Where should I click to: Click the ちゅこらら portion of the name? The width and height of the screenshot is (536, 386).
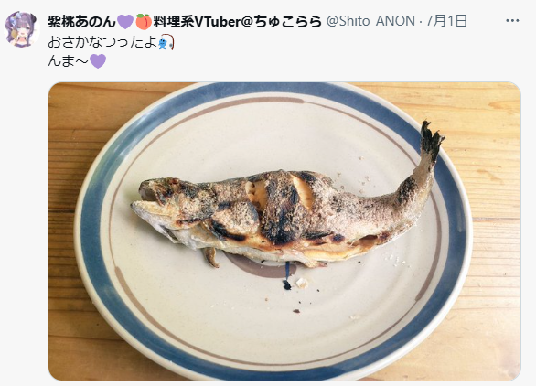288,22
